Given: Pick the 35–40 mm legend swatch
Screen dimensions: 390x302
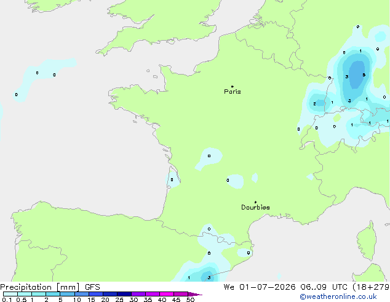Looking at the screenshot, I should click(152, 294).
